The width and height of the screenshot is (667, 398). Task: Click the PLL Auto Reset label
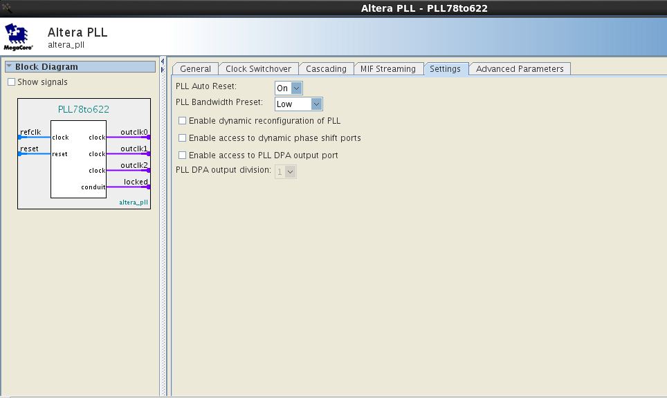(206, 86)
